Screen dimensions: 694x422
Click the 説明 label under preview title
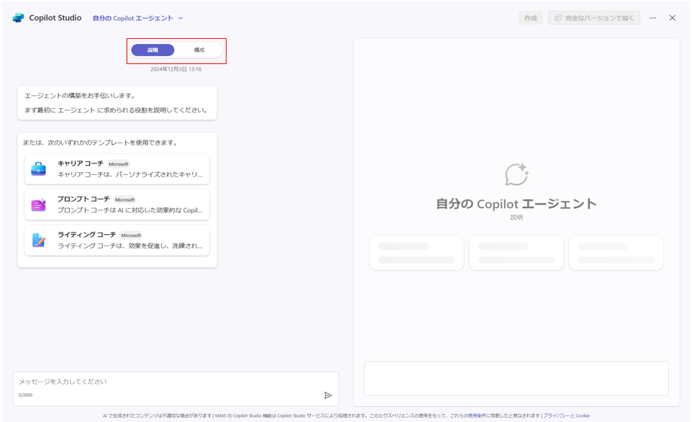pyautogui.click(x=516, y=217)
